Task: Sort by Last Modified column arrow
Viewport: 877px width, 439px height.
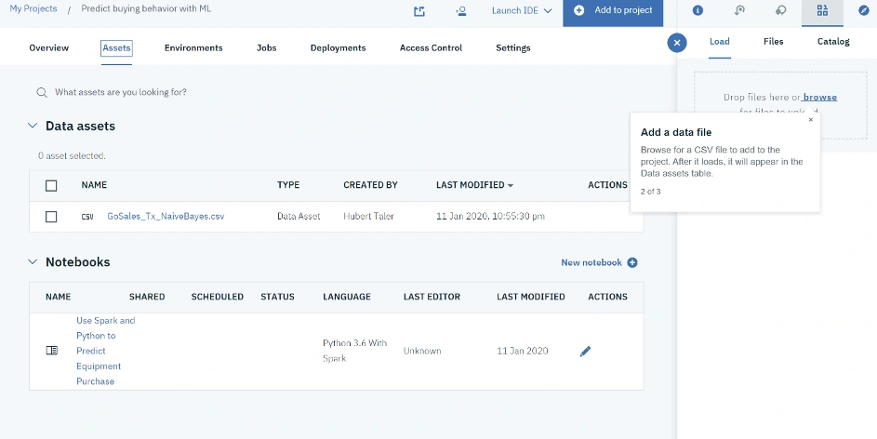Action: pos(510,186)
